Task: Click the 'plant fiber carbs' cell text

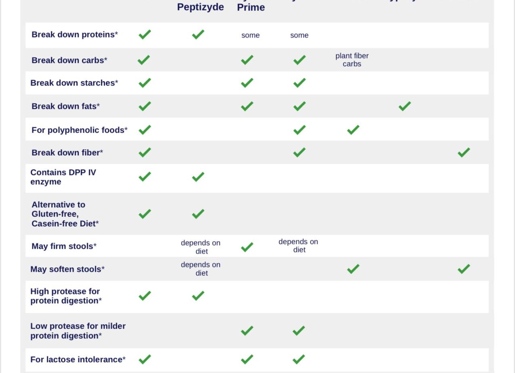Action: tap(352, 60)
